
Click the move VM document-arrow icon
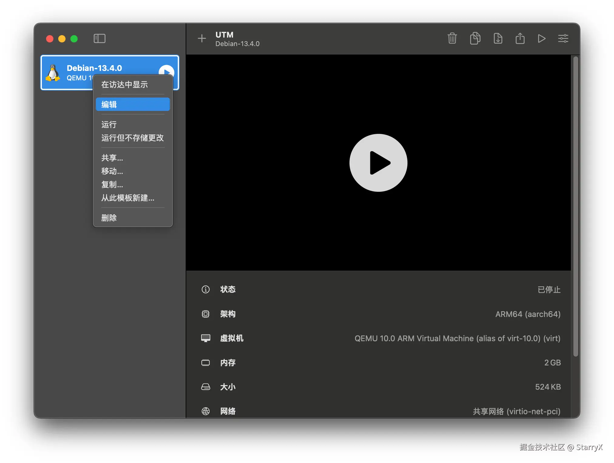[x=498, y=38]
